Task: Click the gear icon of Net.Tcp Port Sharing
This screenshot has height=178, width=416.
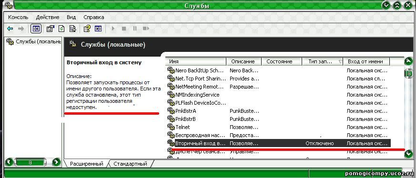Action: click(x=171, y=78)
